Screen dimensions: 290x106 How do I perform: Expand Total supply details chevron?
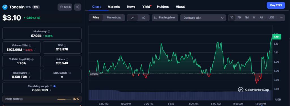tap(30, 77)
